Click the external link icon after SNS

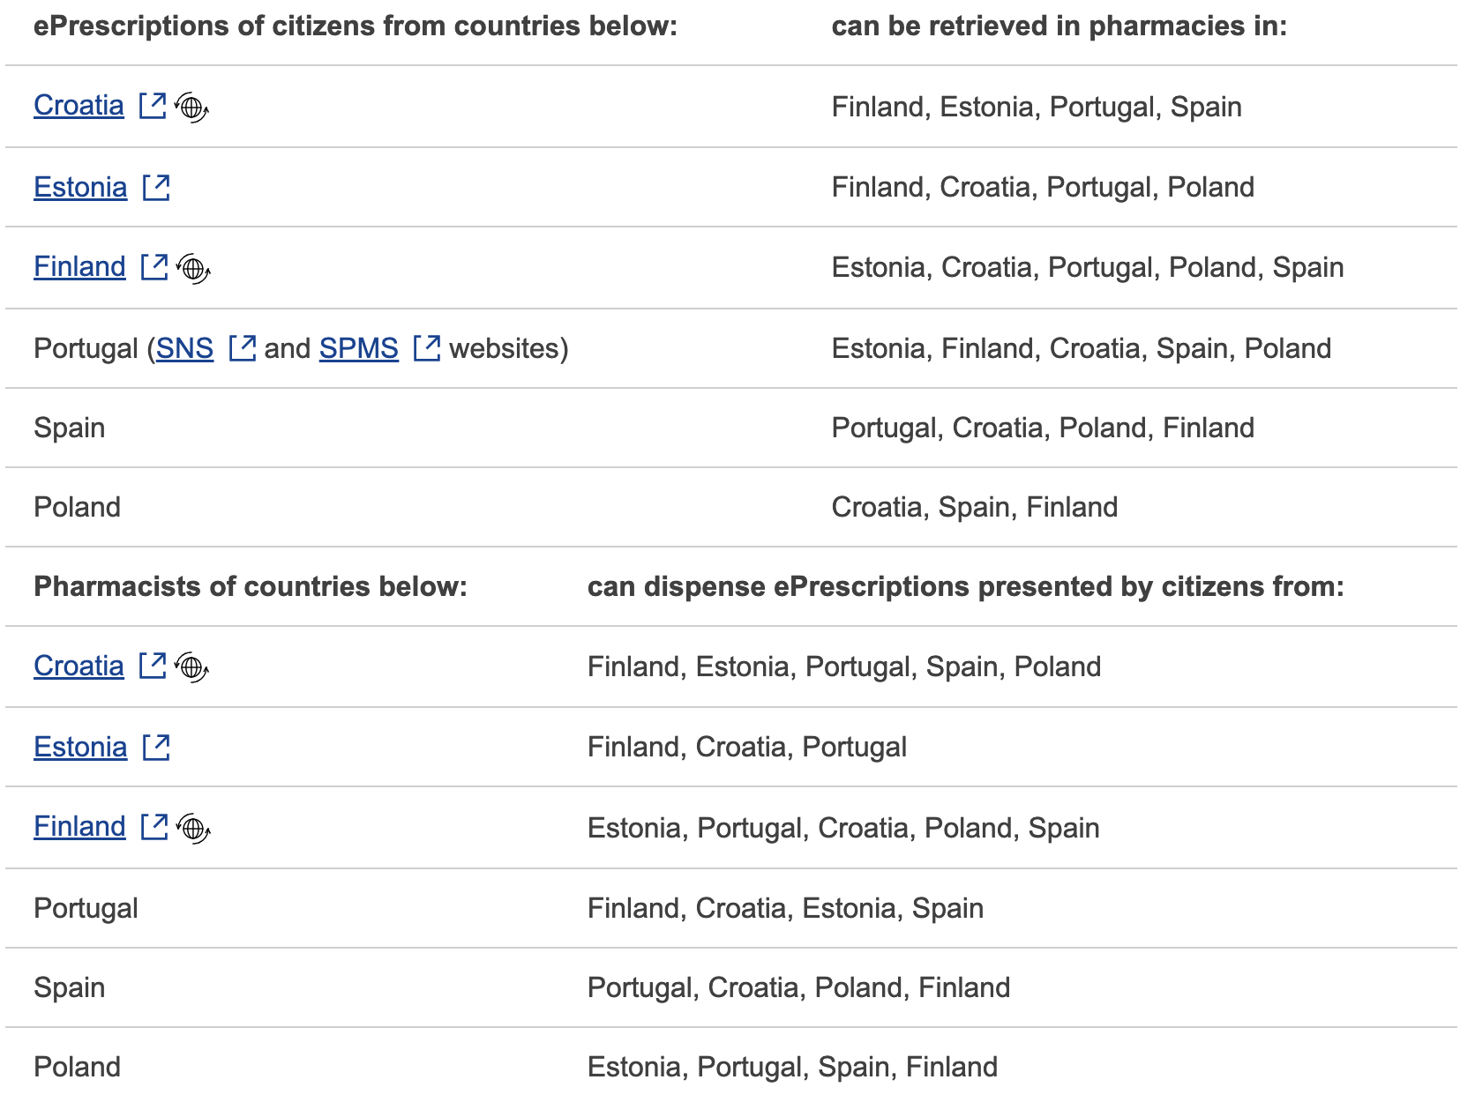click(x=243, y=348)
